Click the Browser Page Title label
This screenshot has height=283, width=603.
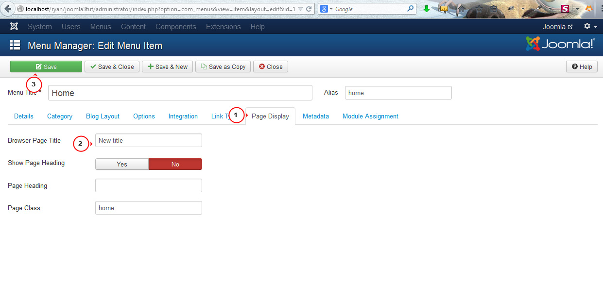pos(34,140)
